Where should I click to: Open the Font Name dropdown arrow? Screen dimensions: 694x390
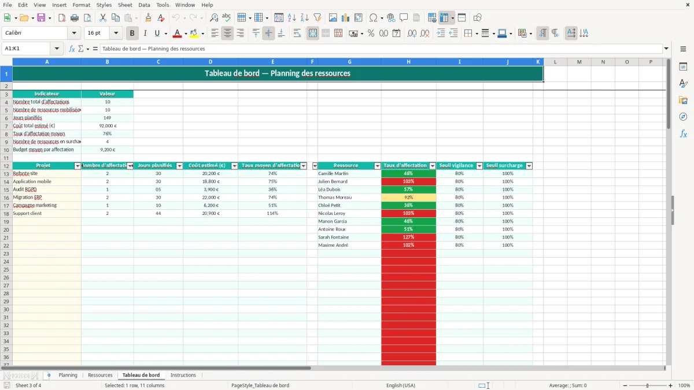pyautogui.click(x=74, y=34)
